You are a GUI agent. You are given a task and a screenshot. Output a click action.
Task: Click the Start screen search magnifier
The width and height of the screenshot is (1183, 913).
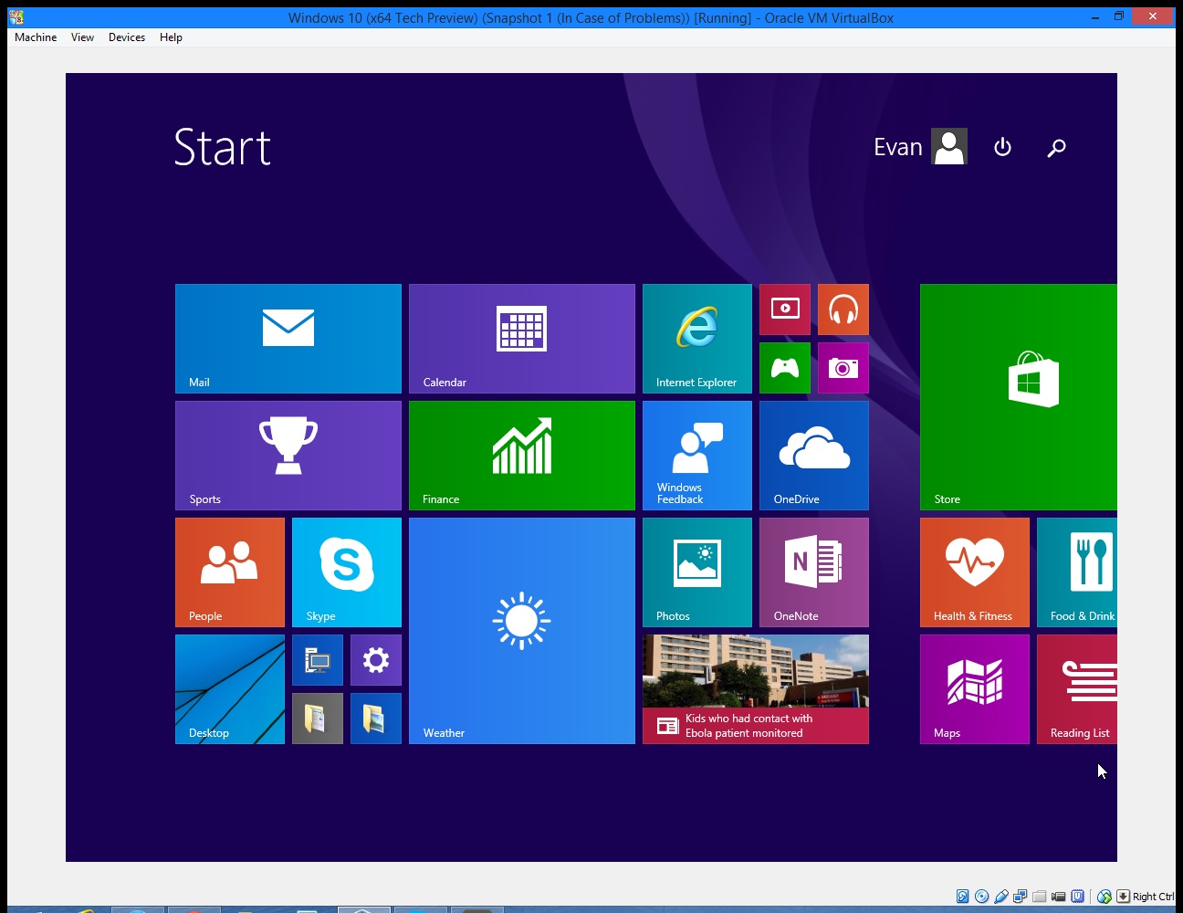(x=1056, y=147)
